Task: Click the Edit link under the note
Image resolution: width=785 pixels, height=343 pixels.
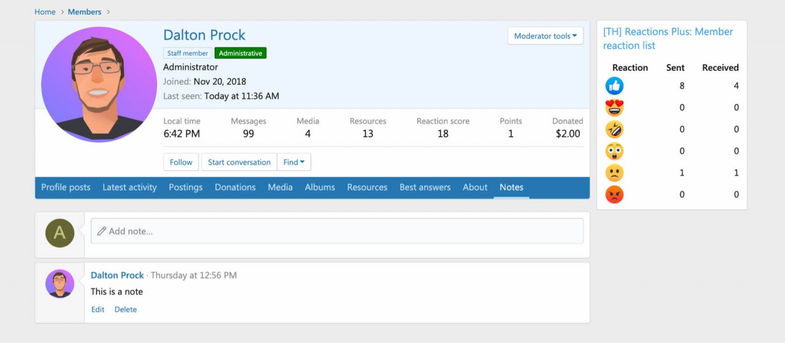Action: point(98,309)
